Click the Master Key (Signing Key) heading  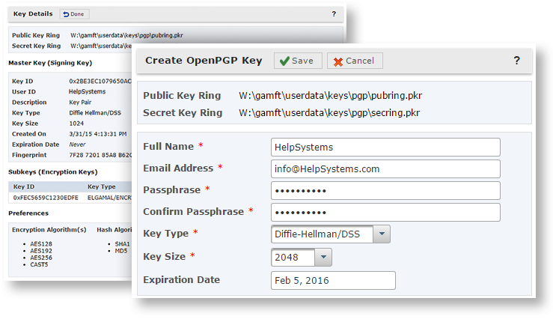[x=50, y=63]
